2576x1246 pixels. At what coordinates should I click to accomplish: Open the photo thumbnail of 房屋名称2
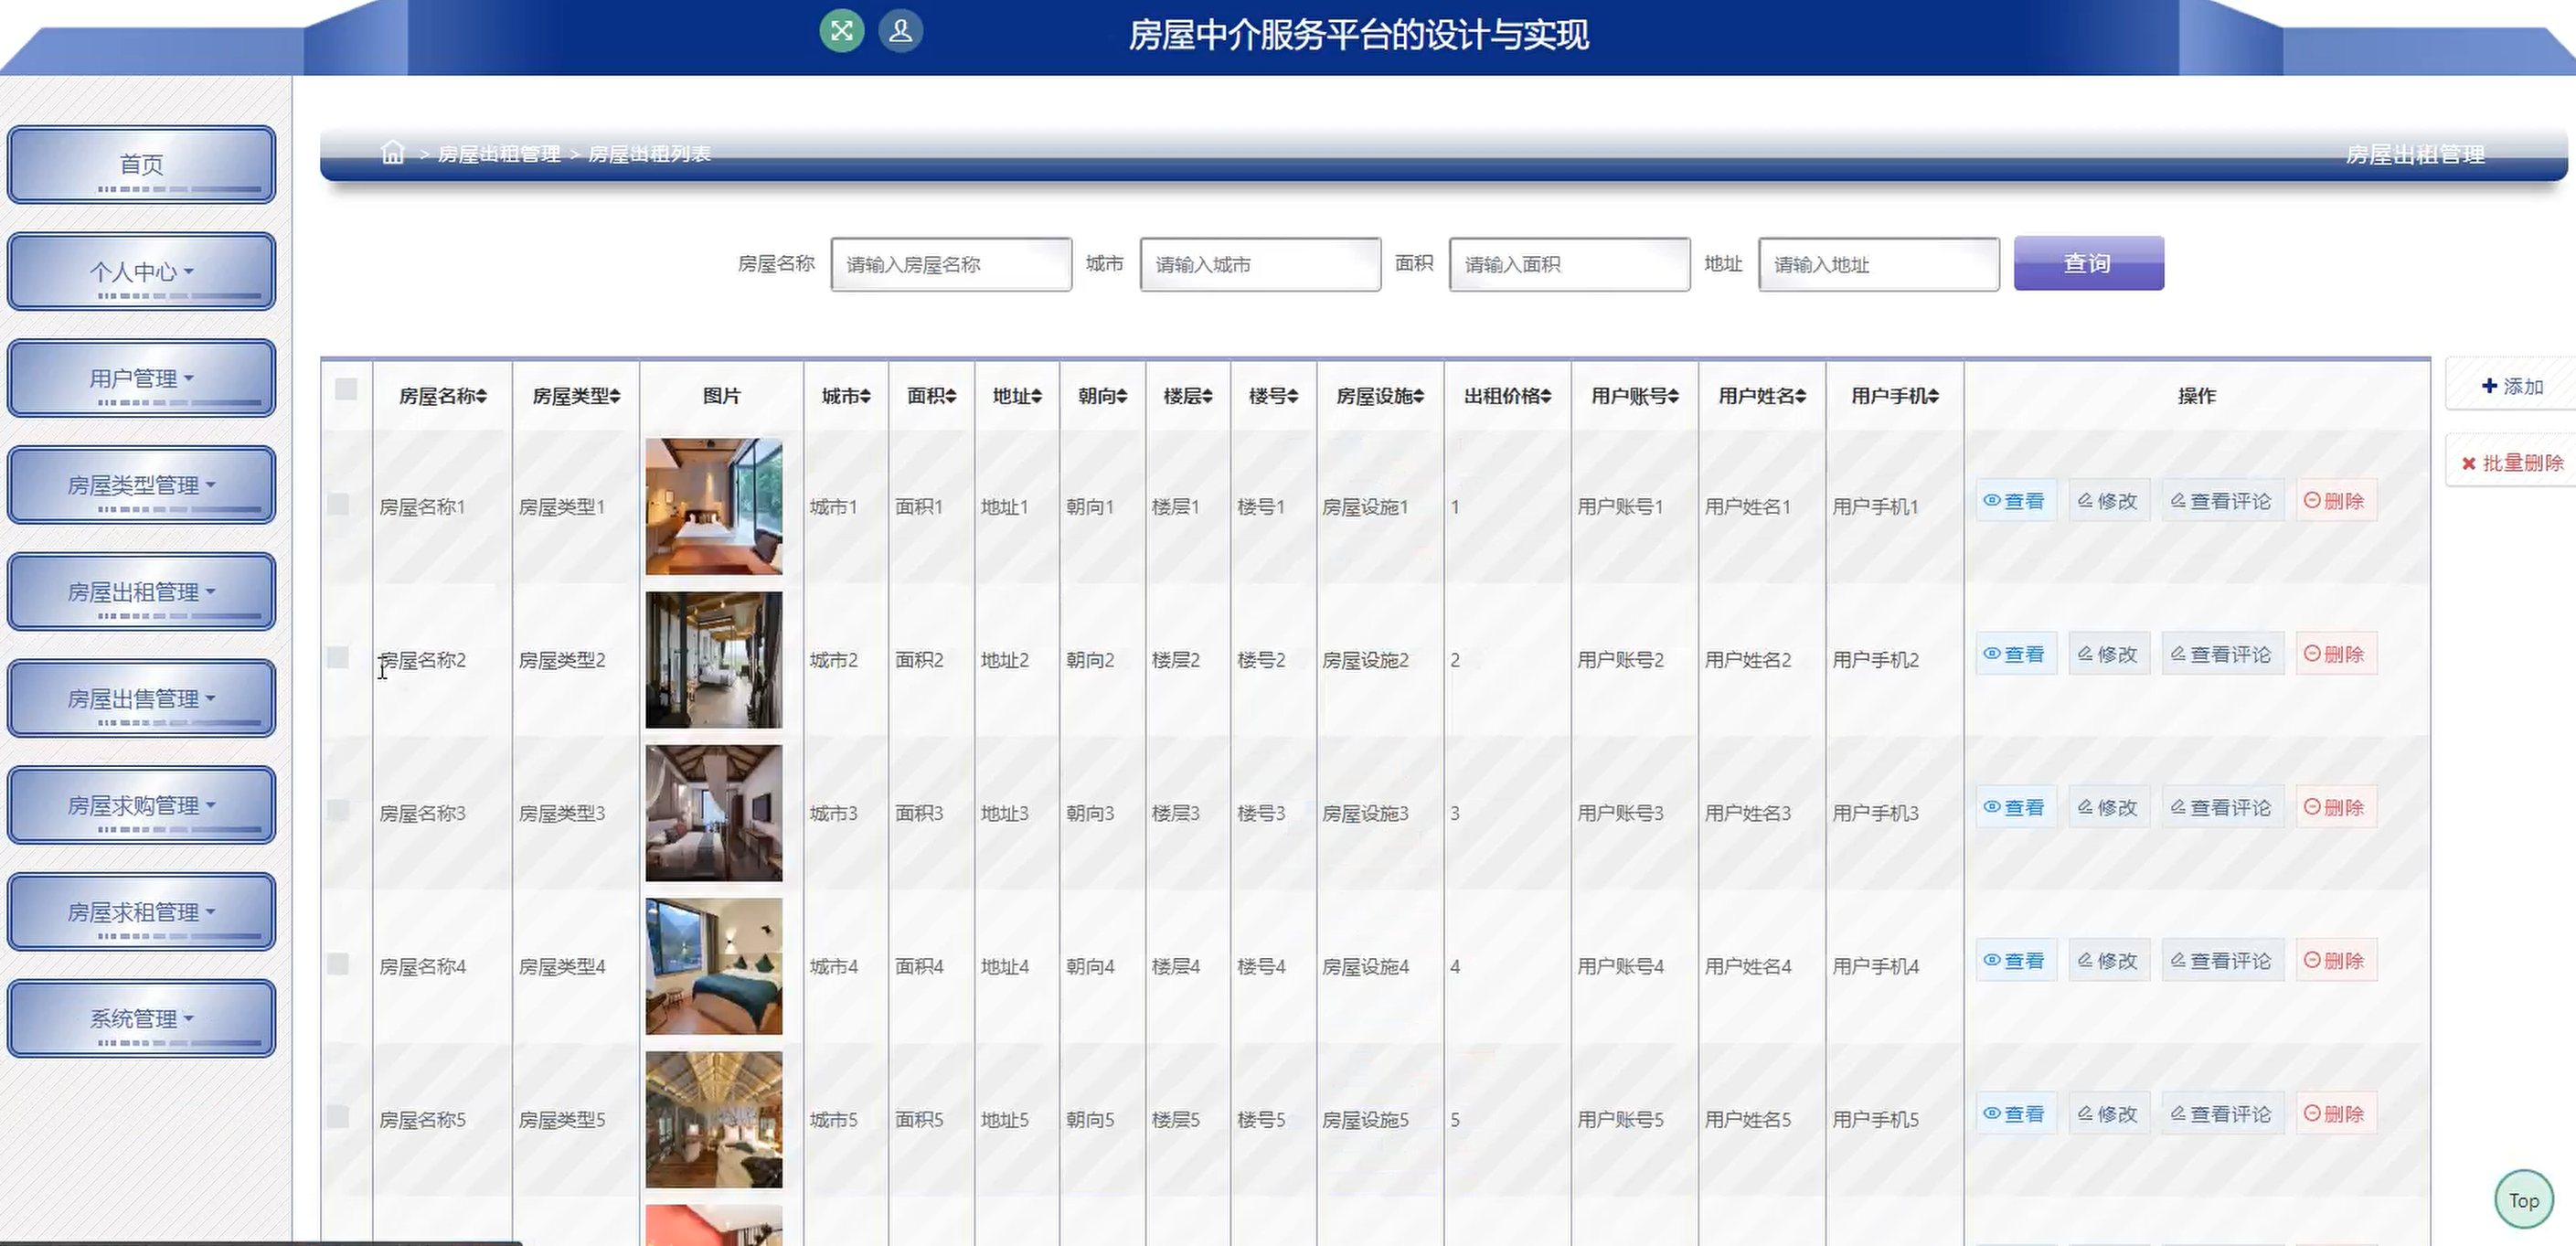coord(714,660)
